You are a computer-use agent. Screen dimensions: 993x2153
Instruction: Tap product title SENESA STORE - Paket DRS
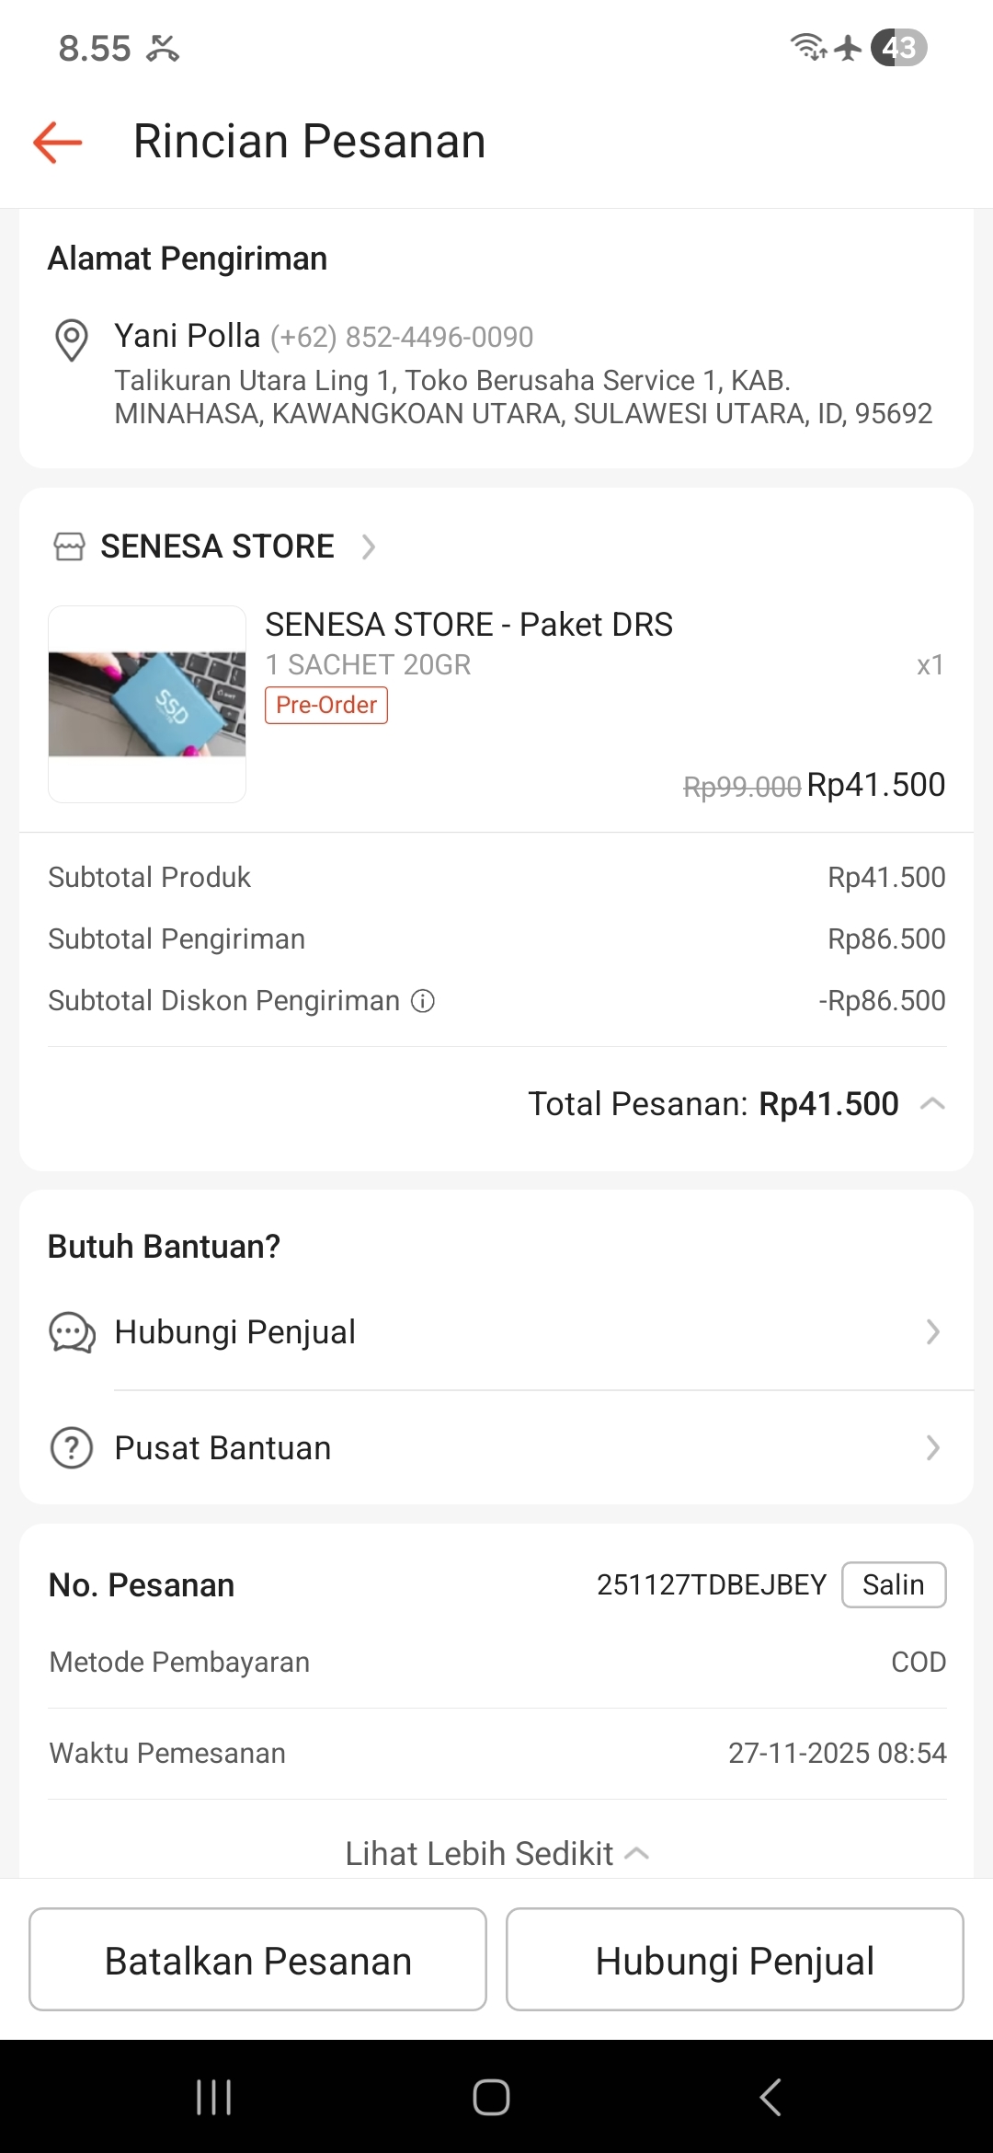pos(469,625)
